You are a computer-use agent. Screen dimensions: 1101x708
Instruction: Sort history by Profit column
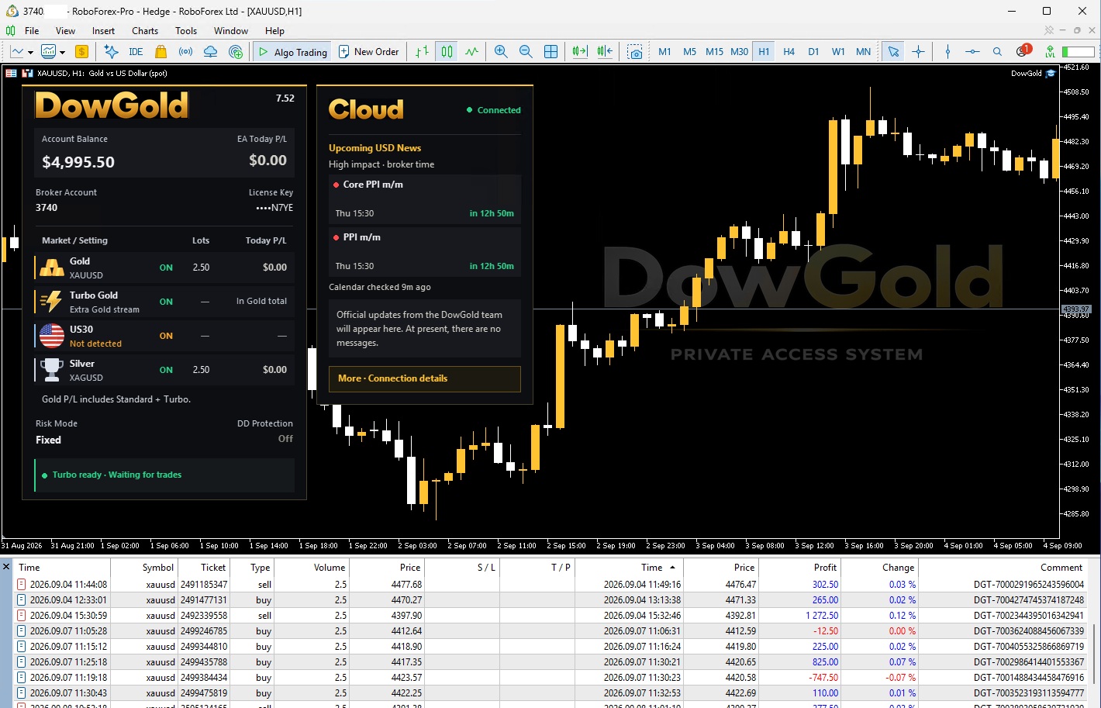click(825, 568)
